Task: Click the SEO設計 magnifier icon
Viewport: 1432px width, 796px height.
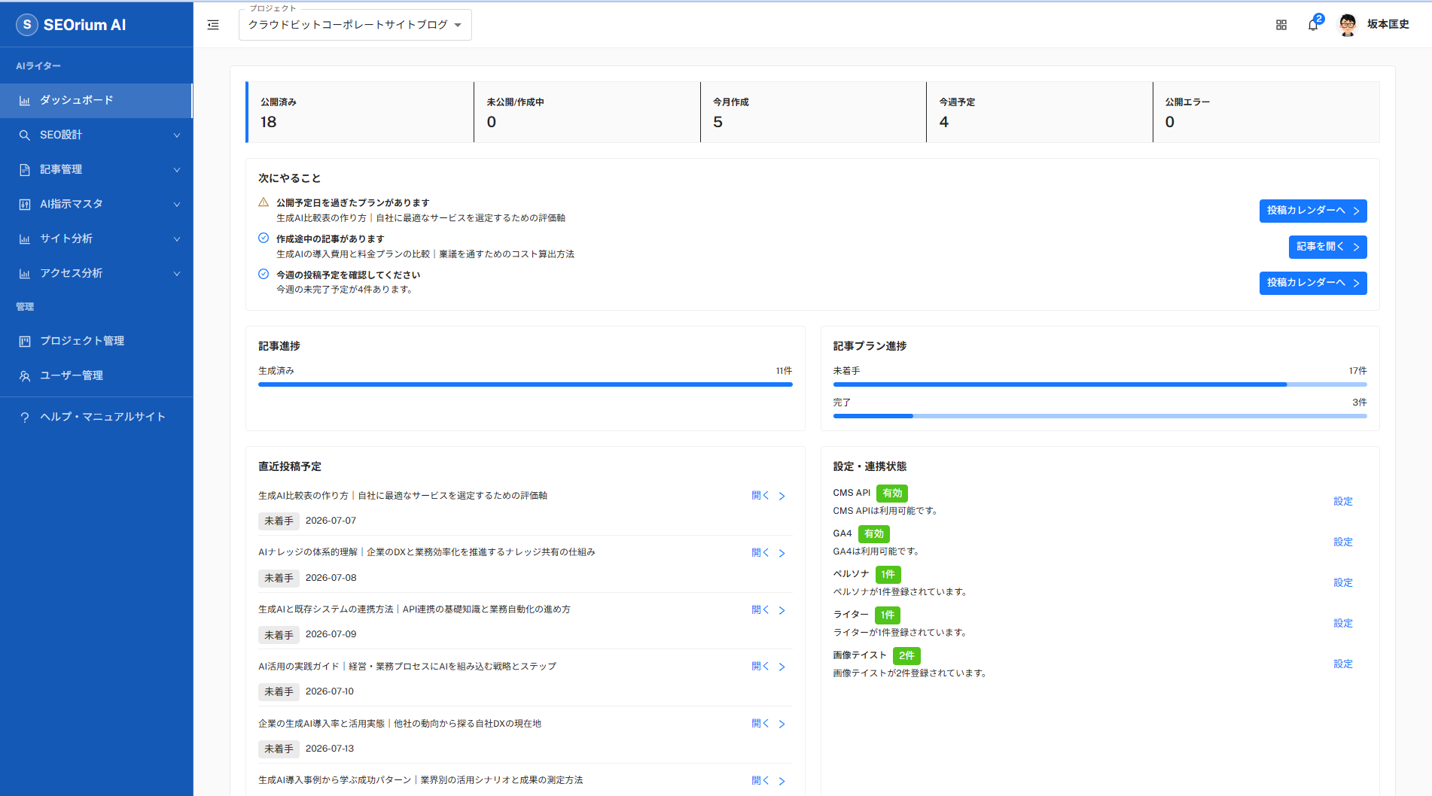Action: click(25, 135)
